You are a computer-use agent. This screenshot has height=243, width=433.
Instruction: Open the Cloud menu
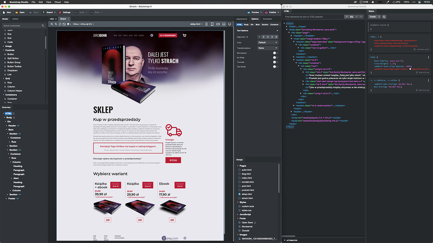(57, 2)
